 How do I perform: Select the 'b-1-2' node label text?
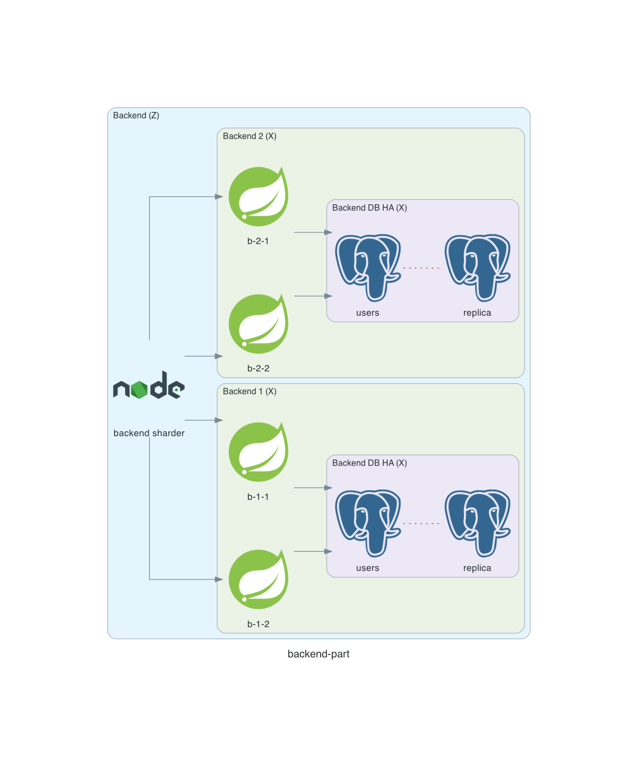click(x=258, y=625)
